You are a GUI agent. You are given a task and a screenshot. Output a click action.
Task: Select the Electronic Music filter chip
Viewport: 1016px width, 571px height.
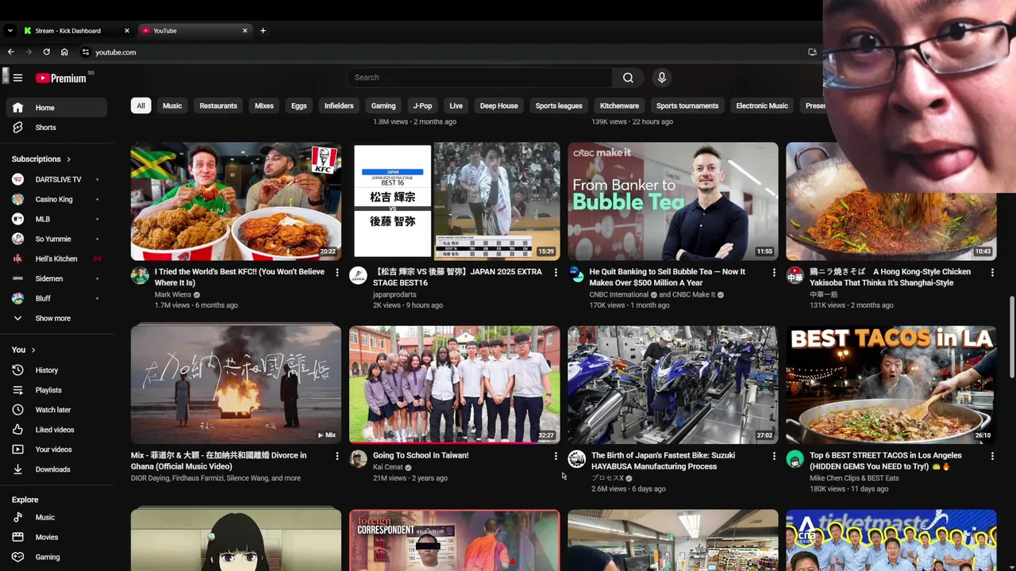tap(762, 105)
